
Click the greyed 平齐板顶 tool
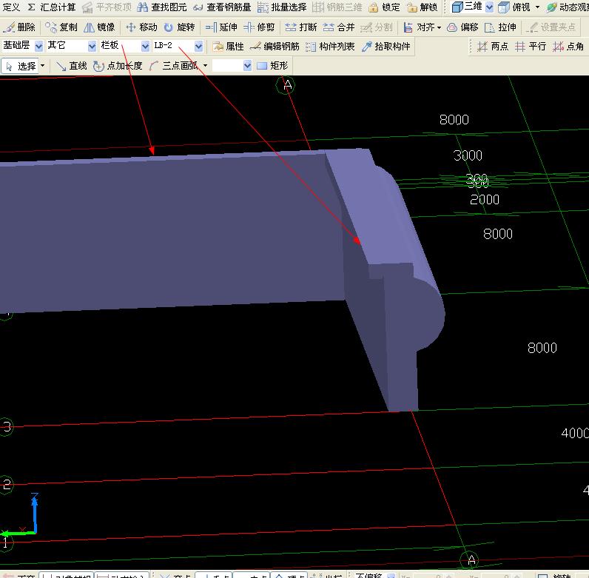coord(107,7)
